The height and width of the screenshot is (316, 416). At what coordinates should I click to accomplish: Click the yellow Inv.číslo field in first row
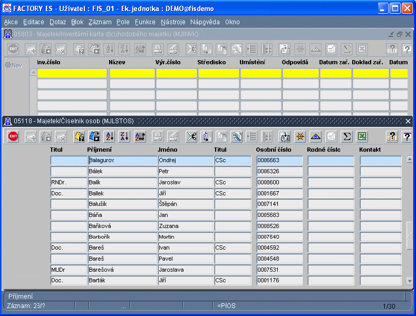[72, 73]
